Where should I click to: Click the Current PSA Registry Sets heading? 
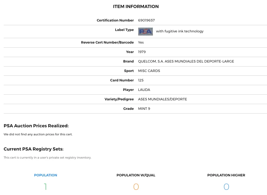[34, 149]
